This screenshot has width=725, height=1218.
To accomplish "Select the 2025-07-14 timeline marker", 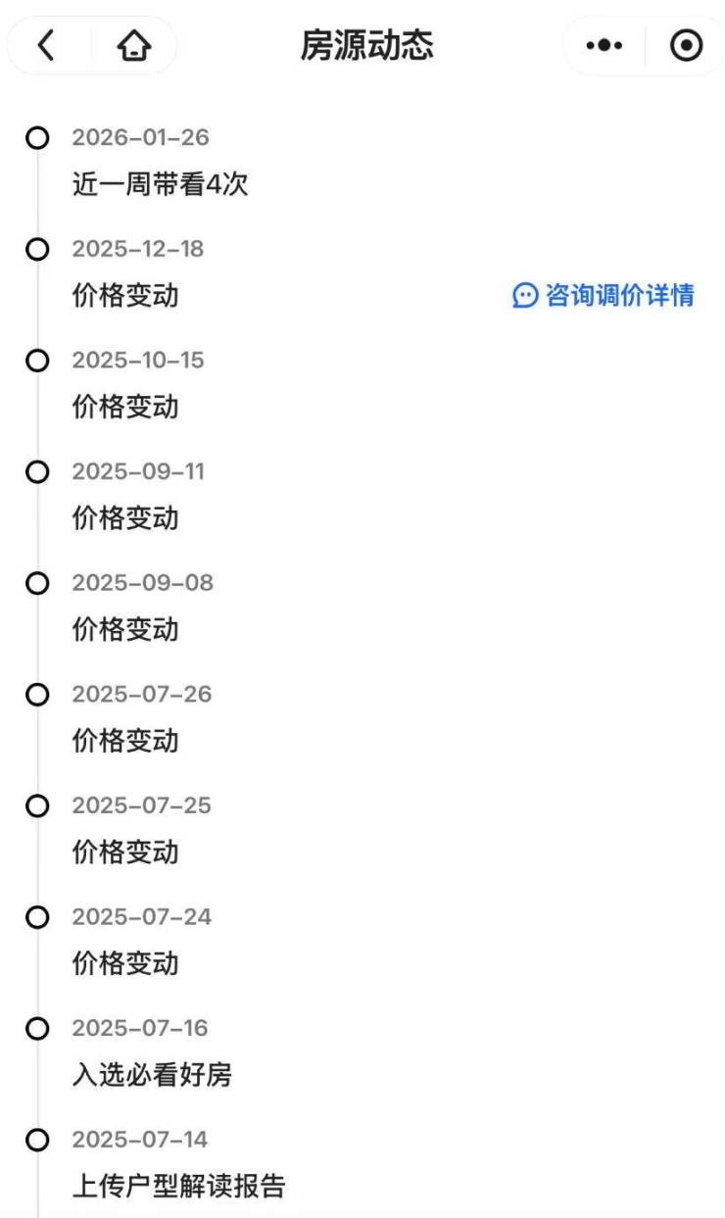I will [x=37, y=1140].
